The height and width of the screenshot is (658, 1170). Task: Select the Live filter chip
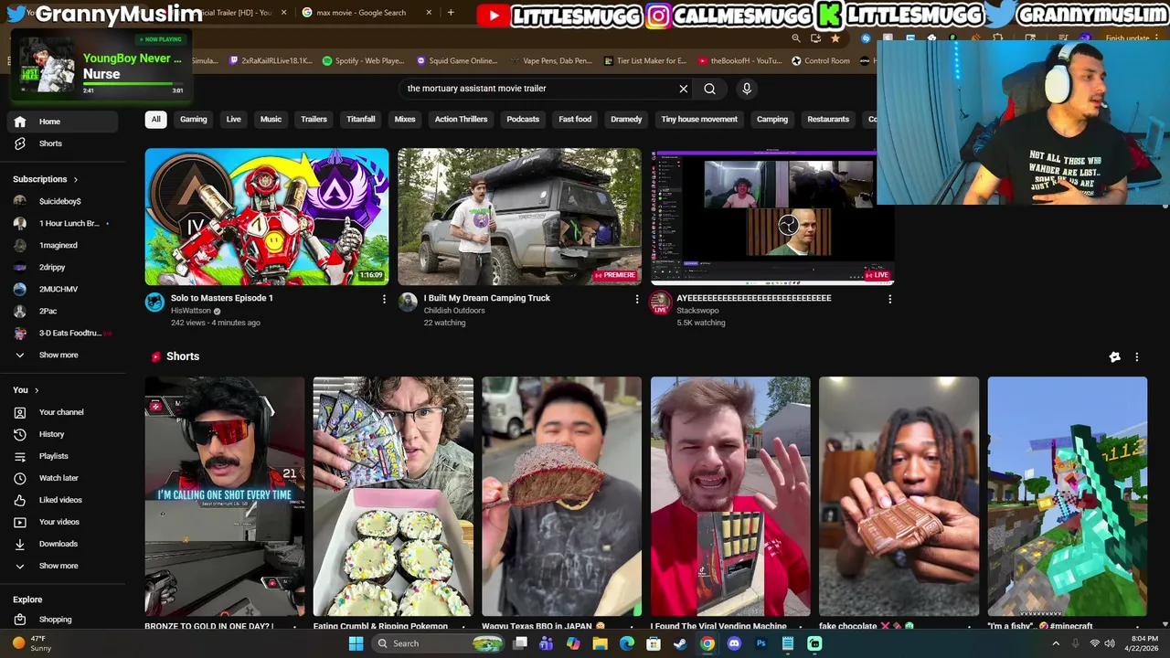tap(233, 119)
